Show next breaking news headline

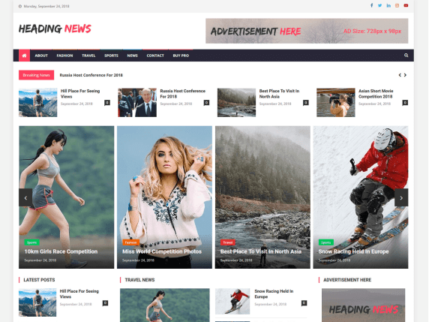coord(405,75)
